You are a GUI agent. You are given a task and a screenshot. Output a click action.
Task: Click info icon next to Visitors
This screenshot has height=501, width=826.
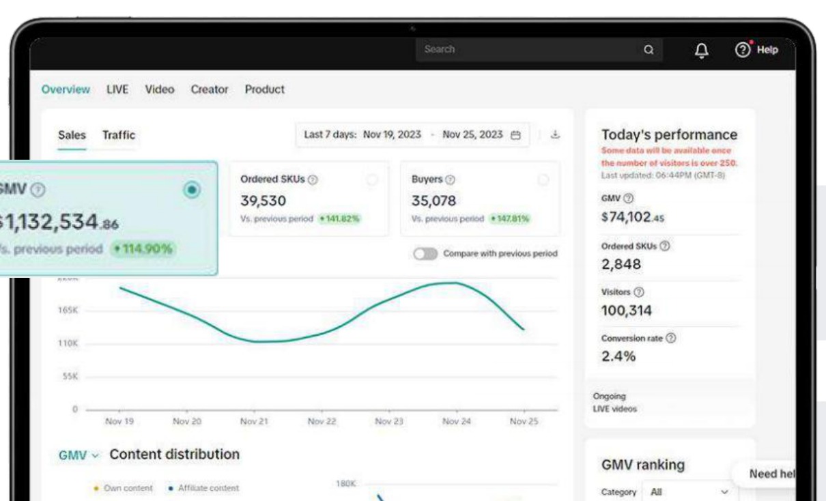tap(640, 291)
